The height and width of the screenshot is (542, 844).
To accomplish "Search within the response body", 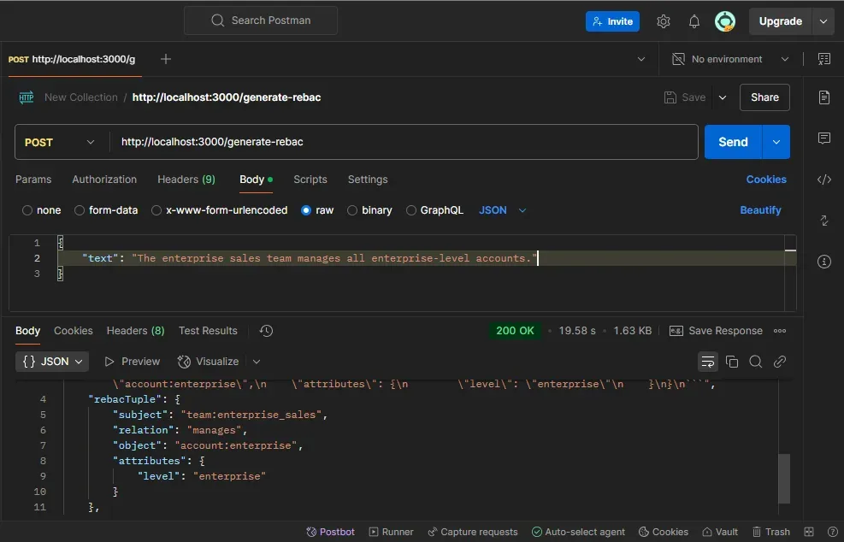I will (756, 362).
